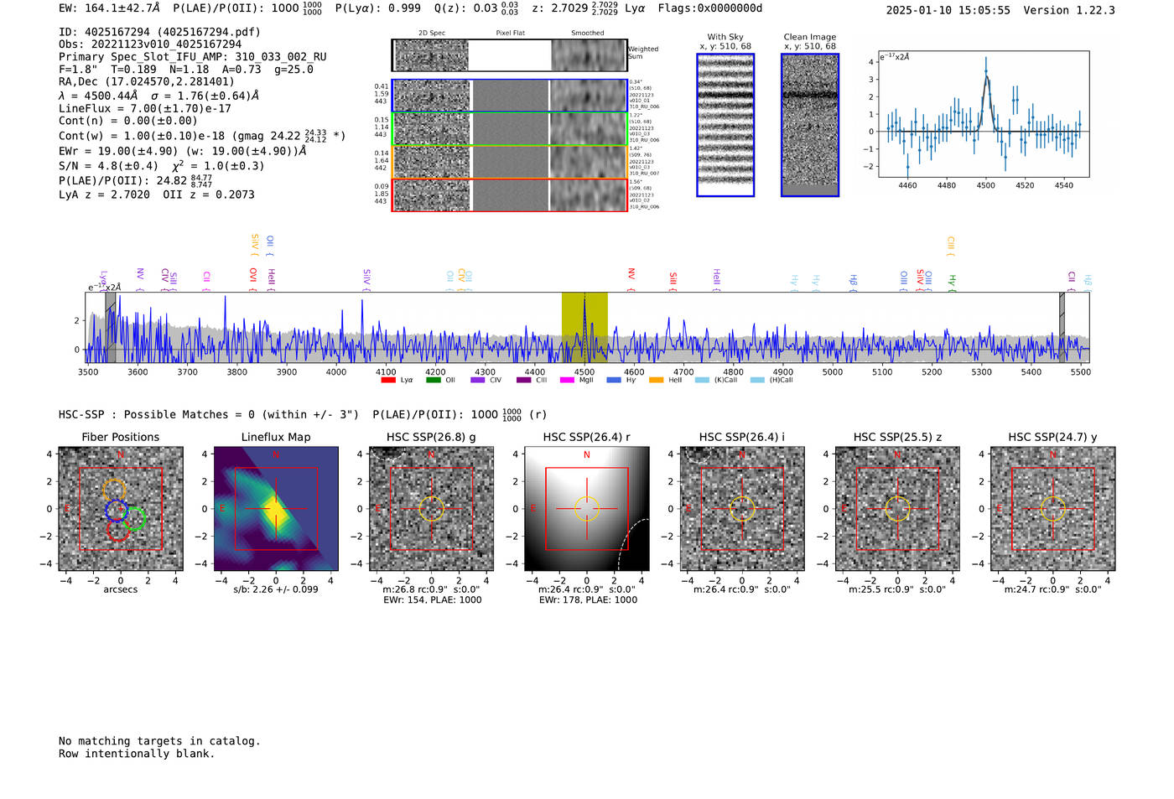Click the yellow highlighted band at 4500Å
1174x799 pixels.
point(584,327)
